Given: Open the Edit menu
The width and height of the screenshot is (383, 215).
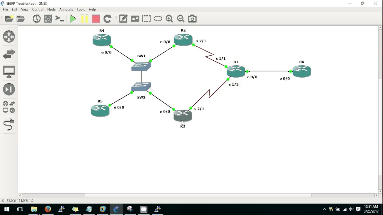Looking at the screenshot, I should (14, 10).
